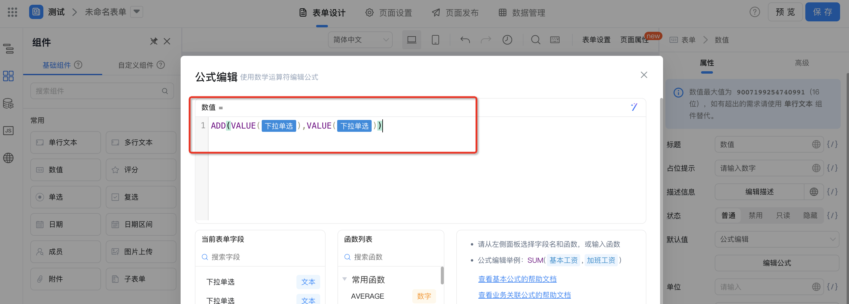The width and height of the screenshot is (849, 304).
Task: Switch to 页面发布 tab
Action: click(x=455, y=13)
